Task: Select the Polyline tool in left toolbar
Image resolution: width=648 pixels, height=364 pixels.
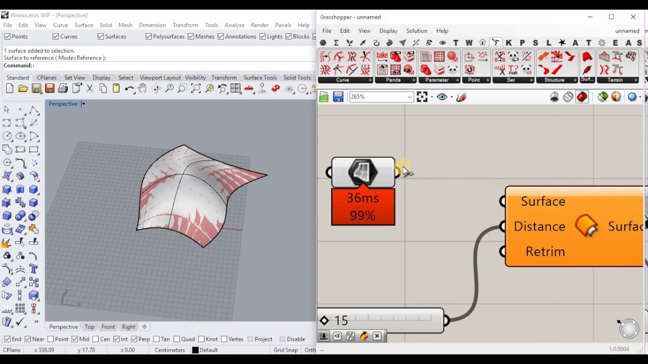Action: pos(34,110)
